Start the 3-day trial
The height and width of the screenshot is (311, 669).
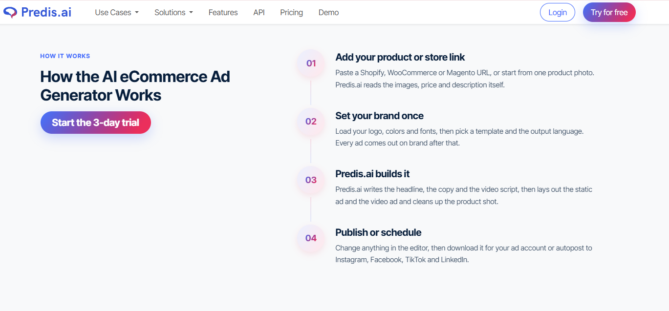pyautogui.click(x=96, y=123)
